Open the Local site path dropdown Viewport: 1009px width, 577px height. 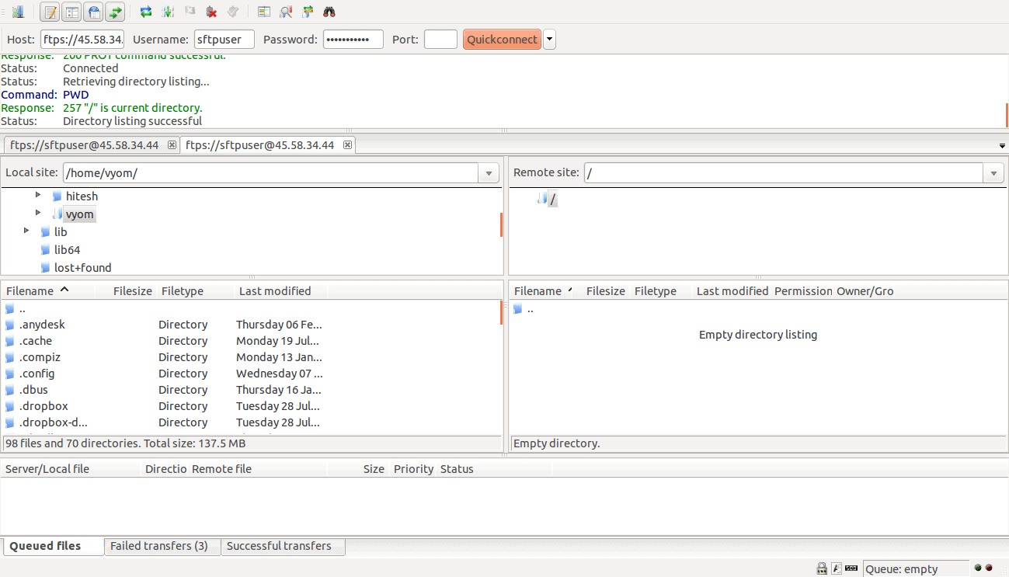(489, 173)
